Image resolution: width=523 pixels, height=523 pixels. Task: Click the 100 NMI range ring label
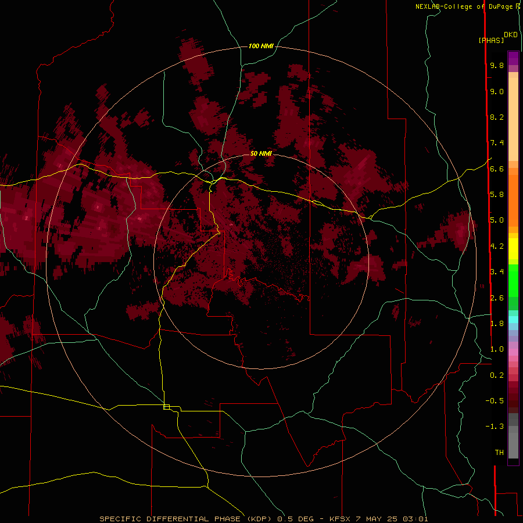261,46
